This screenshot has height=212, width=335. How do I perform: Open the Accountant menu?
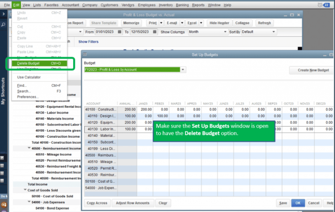click(70, 5)
